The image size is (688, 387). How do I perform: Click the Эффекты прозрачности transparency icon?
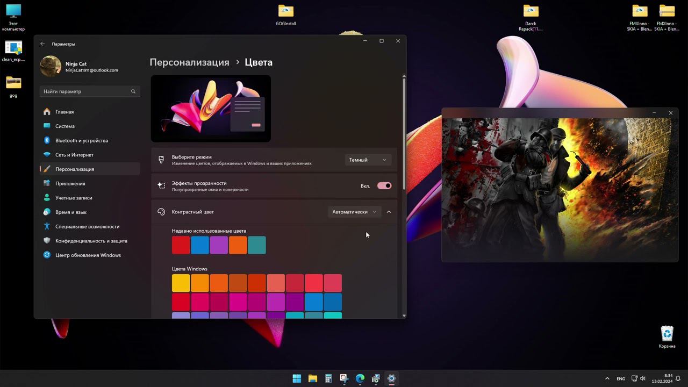[x=161, y=186]
